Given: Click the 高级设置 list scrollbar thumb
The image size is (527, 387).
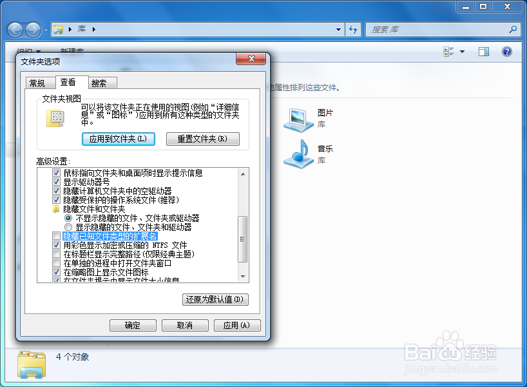Looking at the screenshot, I should click(242, 239).
